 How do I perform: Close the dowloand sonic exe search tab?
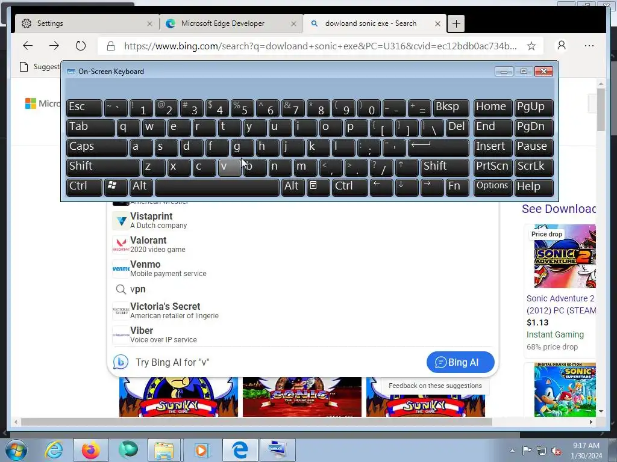click(x=437, y=23)
